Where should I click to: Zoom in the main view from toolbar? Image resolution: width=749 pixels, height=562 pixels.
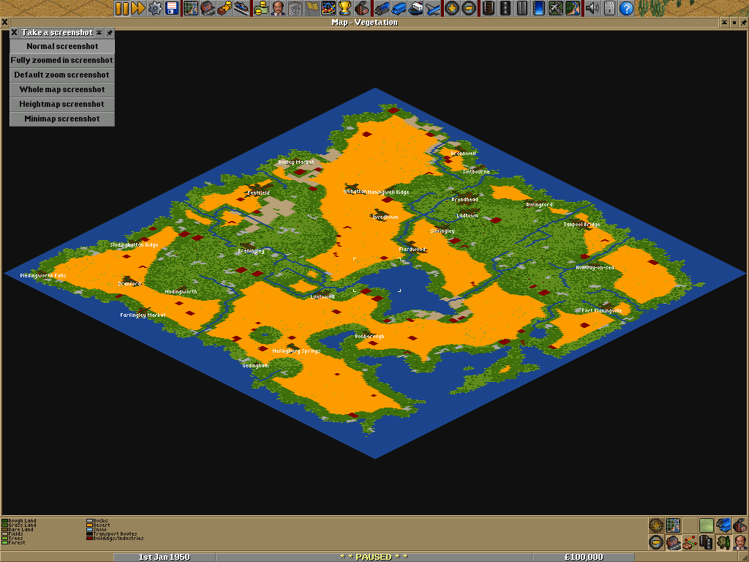tap(451, 8)
